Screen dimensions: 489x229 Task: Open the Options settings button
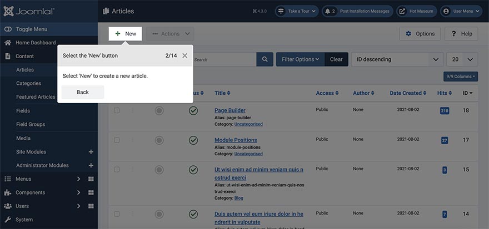[x=420, y=34]
